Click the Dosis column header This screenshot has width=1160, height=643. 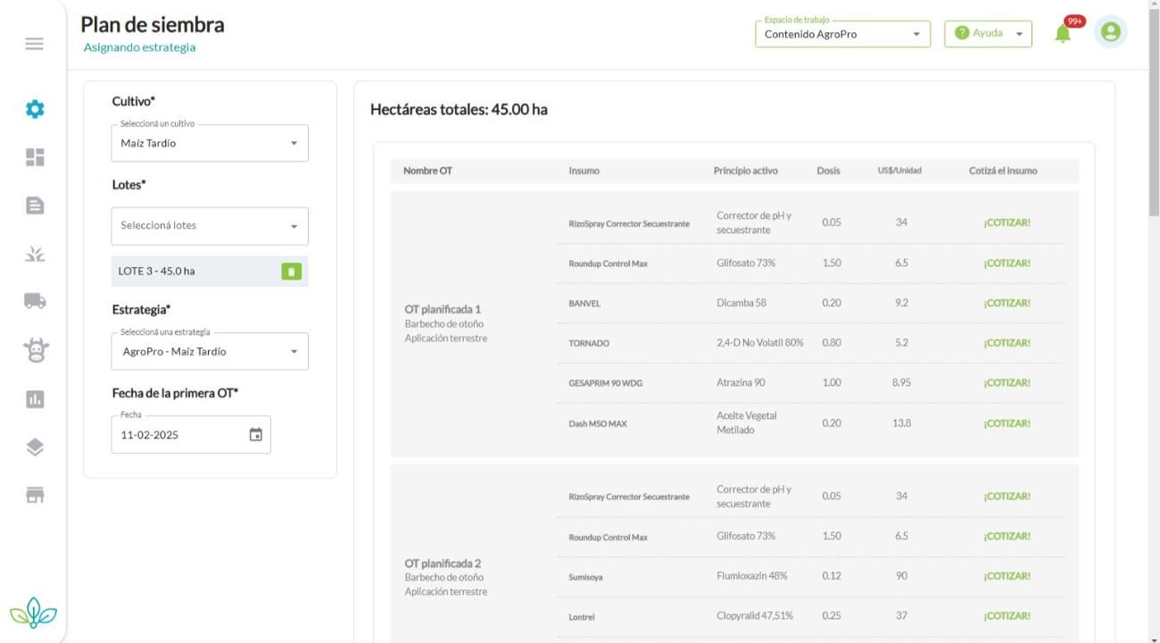coord(828,171)
